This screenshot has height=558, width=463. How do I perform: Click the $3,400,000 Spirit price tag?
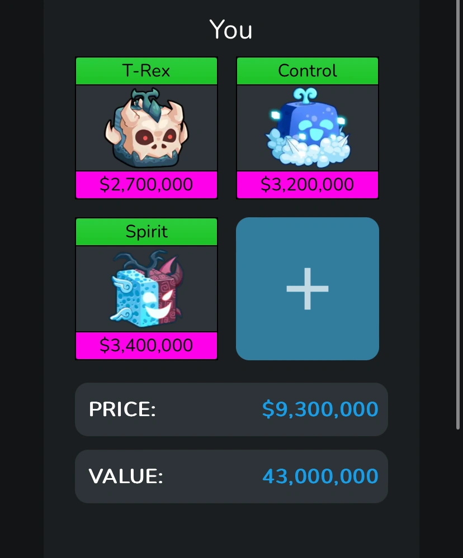(147, 346)
